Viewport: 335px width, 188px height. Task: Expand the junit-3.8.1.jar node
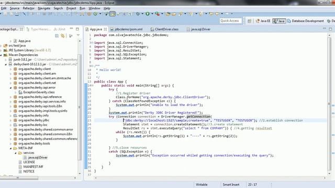pyautogui.click(x=6, y=60)
